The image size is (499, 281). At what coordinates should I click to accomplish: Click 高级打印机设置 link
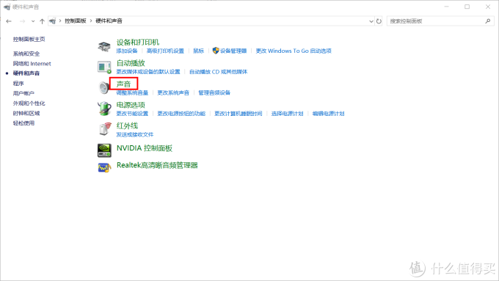click(165, 51)
